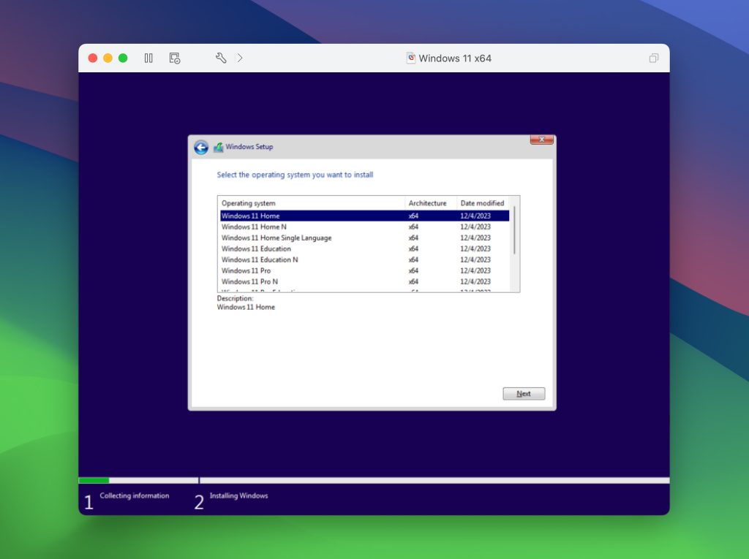Click the back arrow in Windows Setup
Viewport: 749px width, 559px height.
[x=200, y=147]
